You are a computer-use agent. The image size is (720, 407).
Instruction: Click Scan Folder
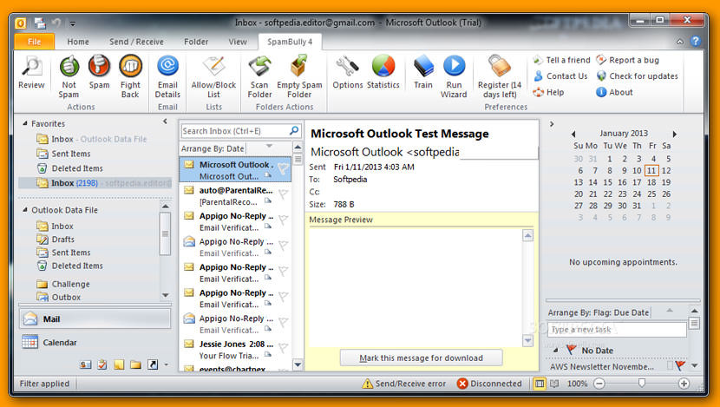[x=259, y=76]
